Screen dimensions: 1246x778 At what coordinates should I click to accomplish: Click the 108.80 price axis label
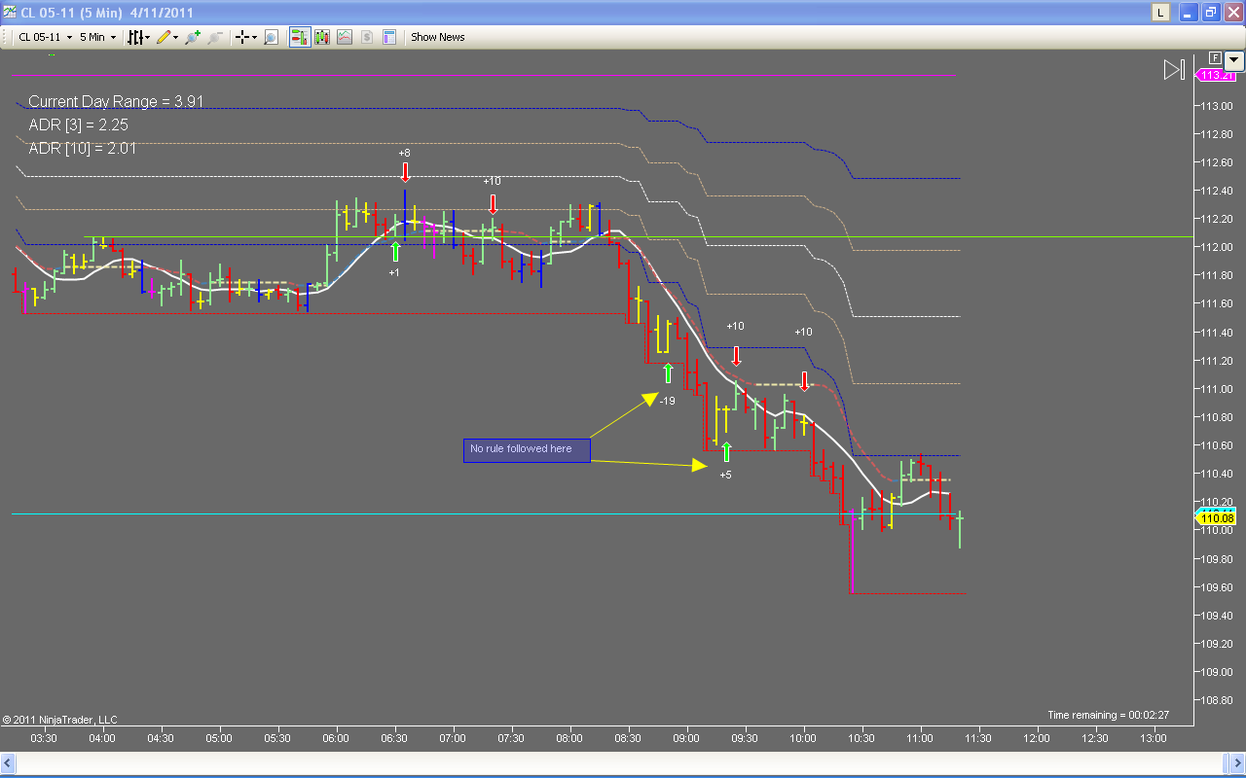coord(1216,700)
